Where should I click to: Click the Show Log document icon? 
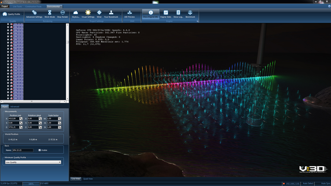tap(178, 13)
